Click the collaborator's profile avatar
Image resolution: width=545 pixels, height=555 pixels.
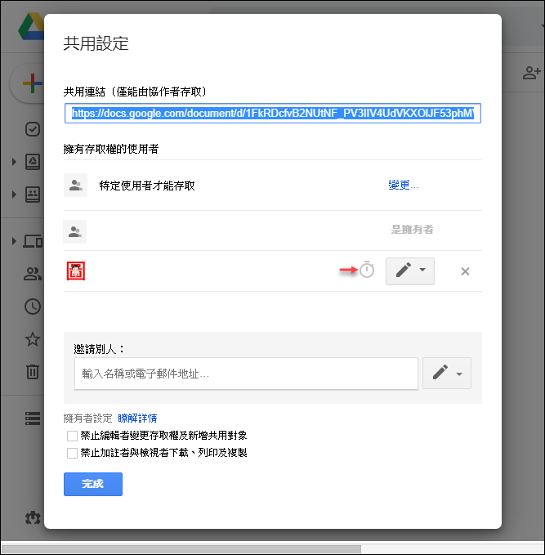coord(76,271)
